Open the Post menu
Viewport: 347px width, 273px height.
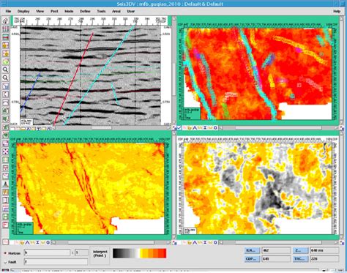pos(54,11)
